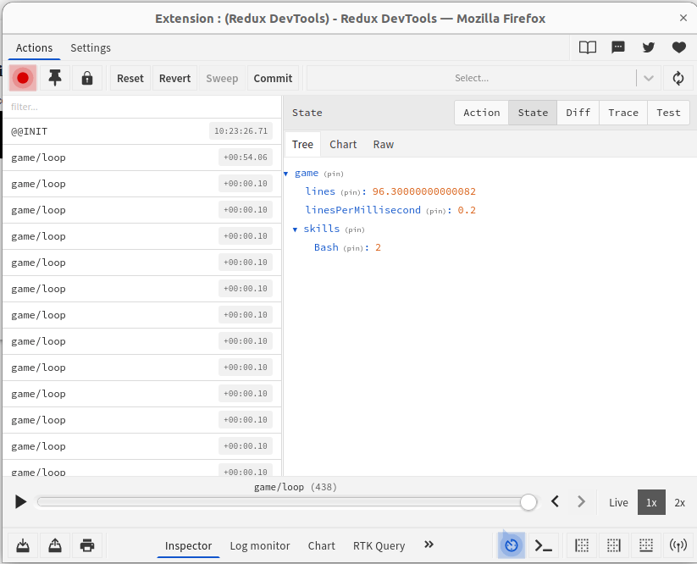Pin the skills state key
Viewport: 697px width, 564px height.
coord(355,229)
